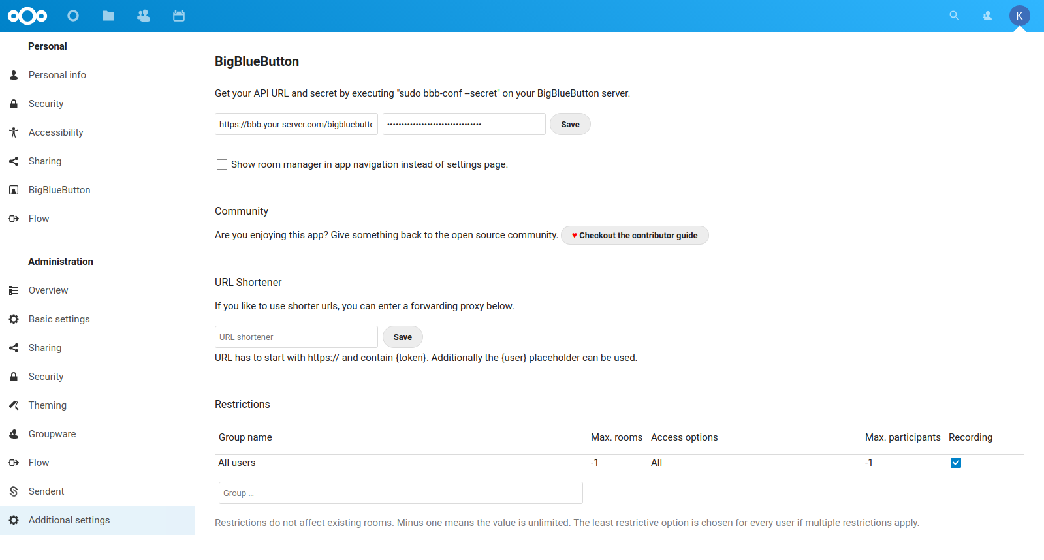The height and width of the screenshot is (560, 1044).
Task: Go to Theming administration settings
Action: point(48,405)
